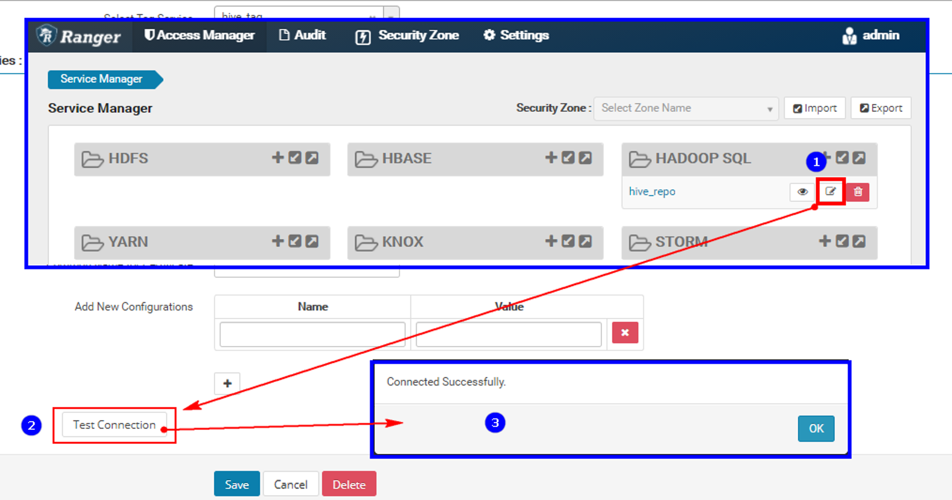Delete the hive_repo service
Screen dimensions: 952x500
pos(858,192)
